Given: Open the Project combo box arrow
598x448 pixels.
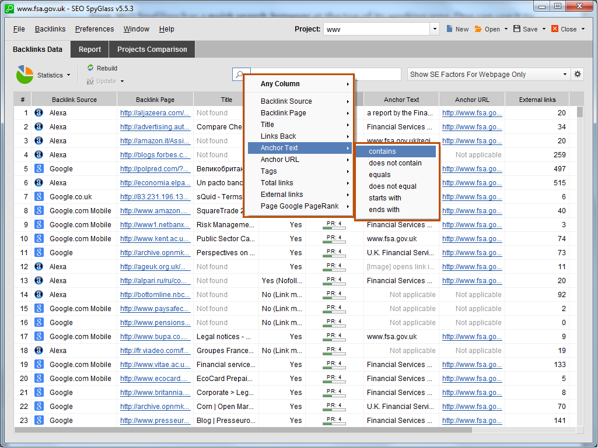Looking at the screenshot, I should (435, 29).
